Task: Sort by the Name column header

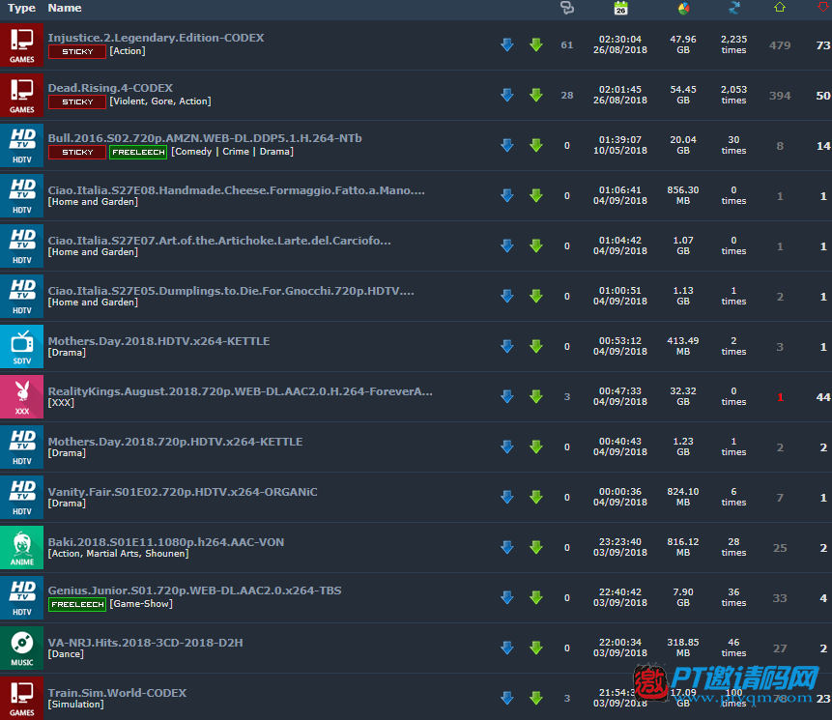Action: (x=65, y=8)
